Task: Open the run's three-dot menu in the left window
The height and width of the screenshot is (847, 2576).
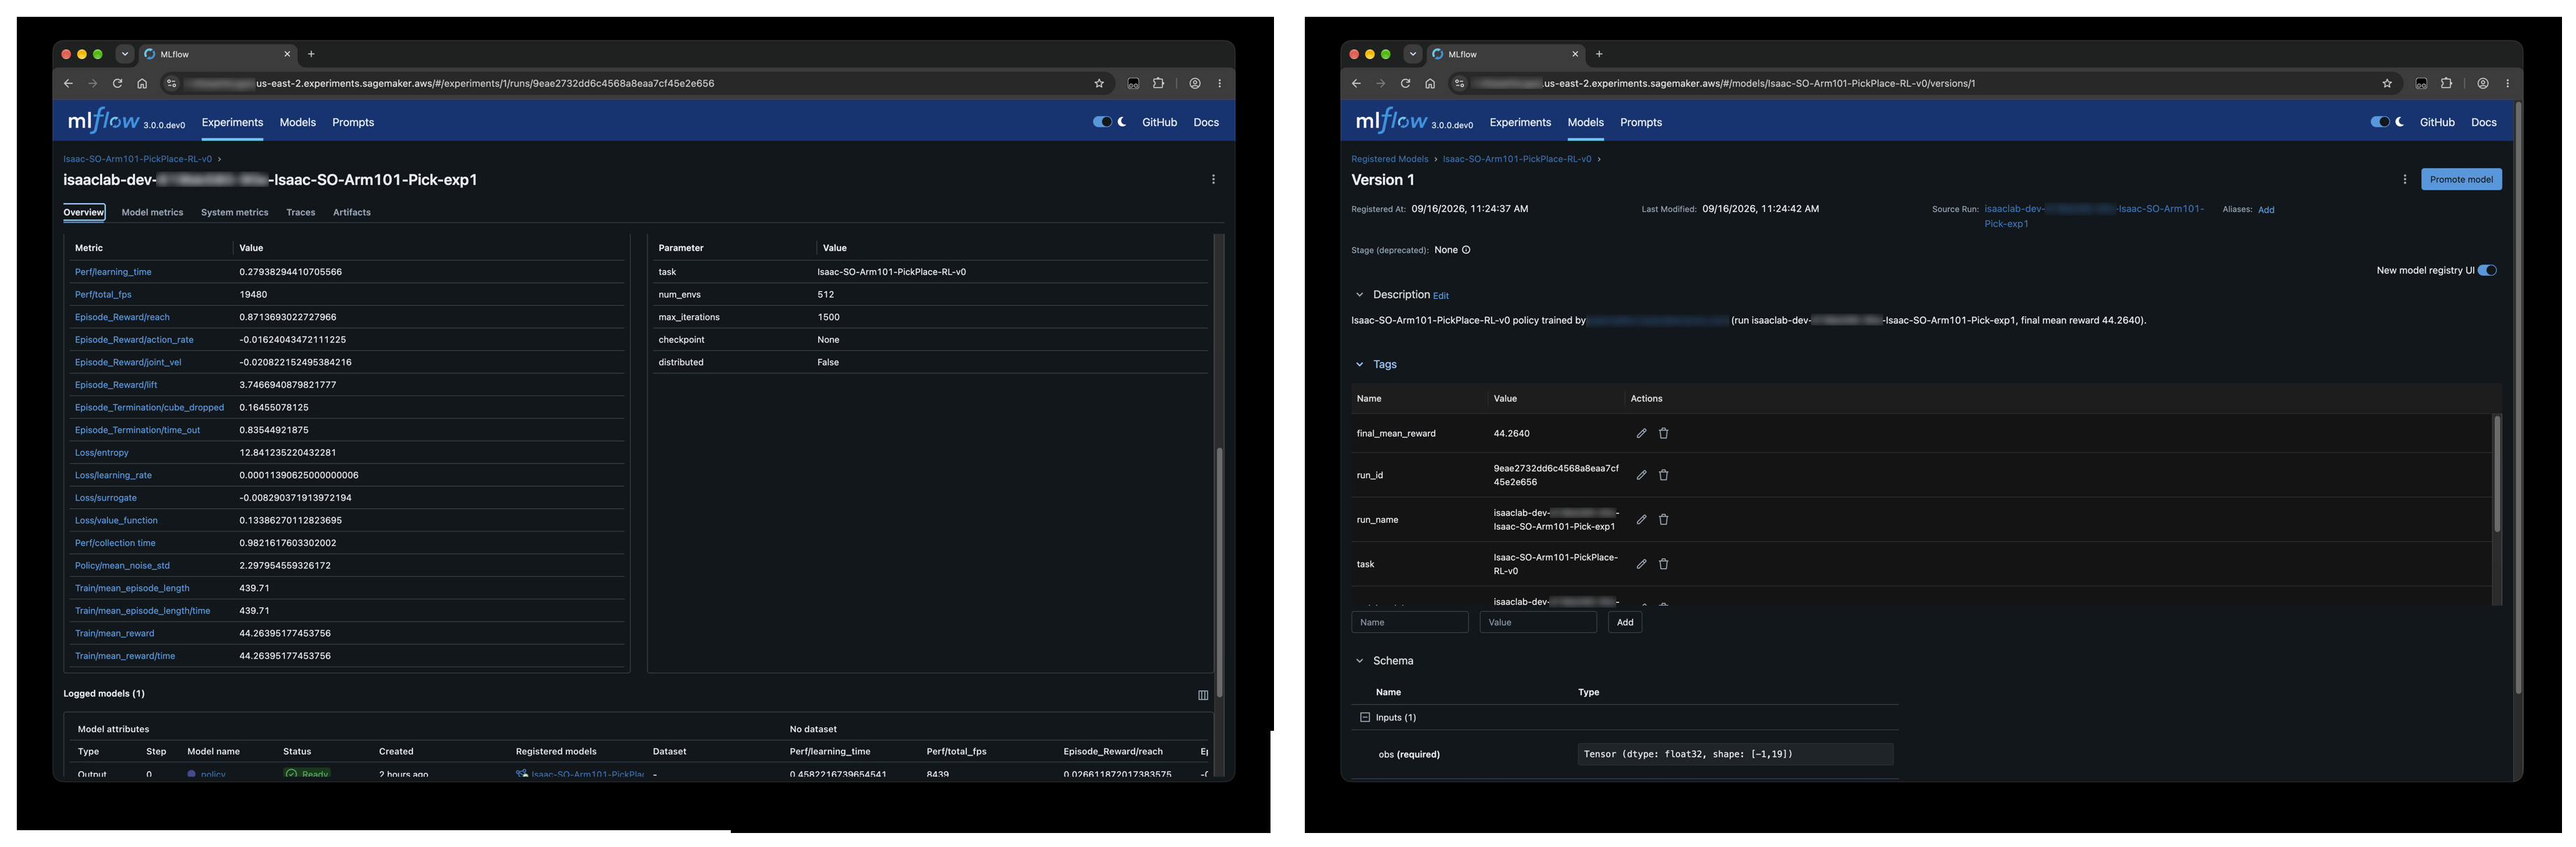Action: (1213, 180)
